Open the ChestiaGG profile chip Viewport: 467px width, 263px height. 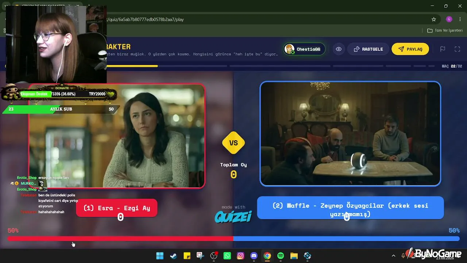[x=304, y=49]
